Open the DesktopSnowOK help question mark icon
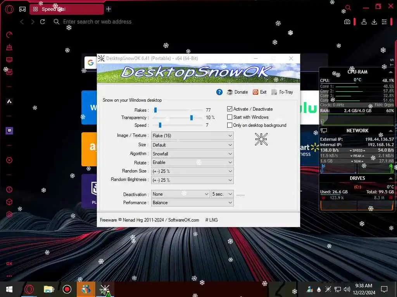397x297 pixels. click(x=219, y=92)
